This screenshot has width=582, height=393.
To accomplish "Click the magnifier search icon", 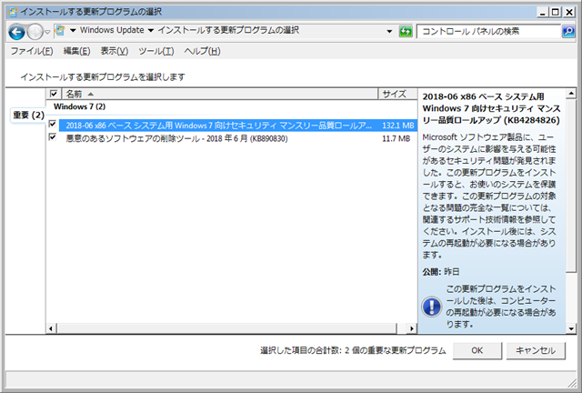I will pyautogui.click(x=568, y=32).
